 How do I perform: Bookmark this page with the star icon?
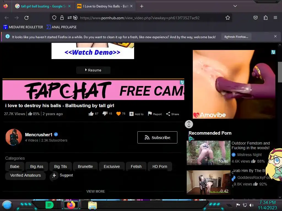(228, 18)
